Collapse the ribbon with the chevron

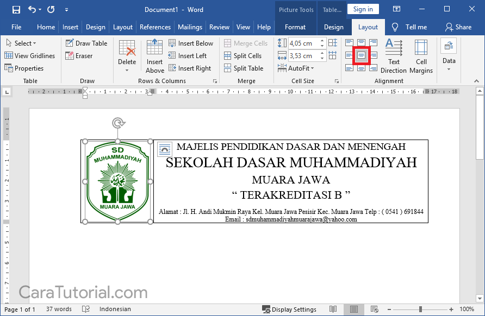click(477, 81)
